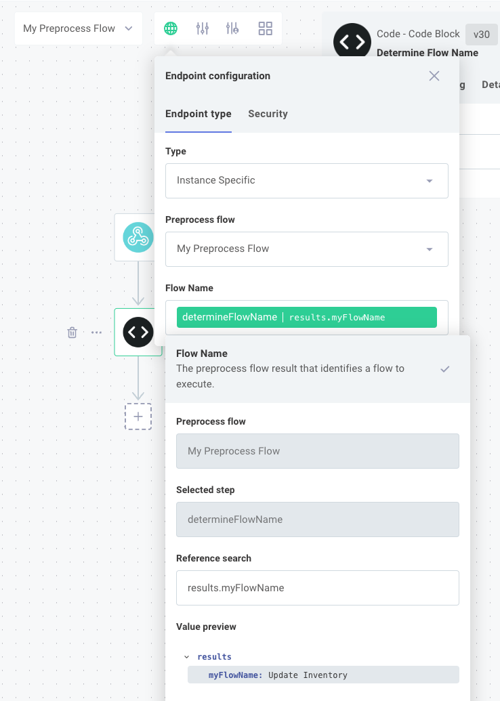
Task: Click the Reference search input field
Action: coord(317,588)
